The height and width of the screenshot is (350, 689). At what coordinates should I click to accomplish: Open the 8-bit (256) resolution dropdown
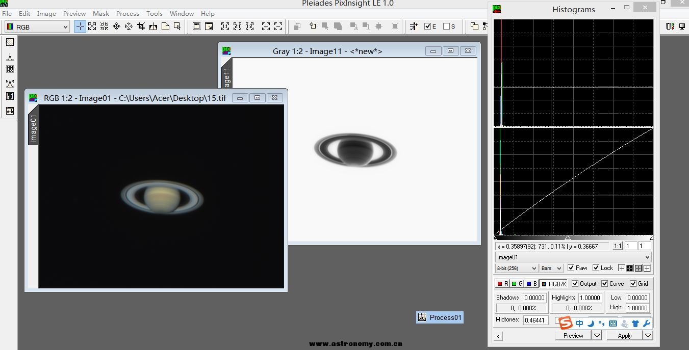(x=517, y=268)
